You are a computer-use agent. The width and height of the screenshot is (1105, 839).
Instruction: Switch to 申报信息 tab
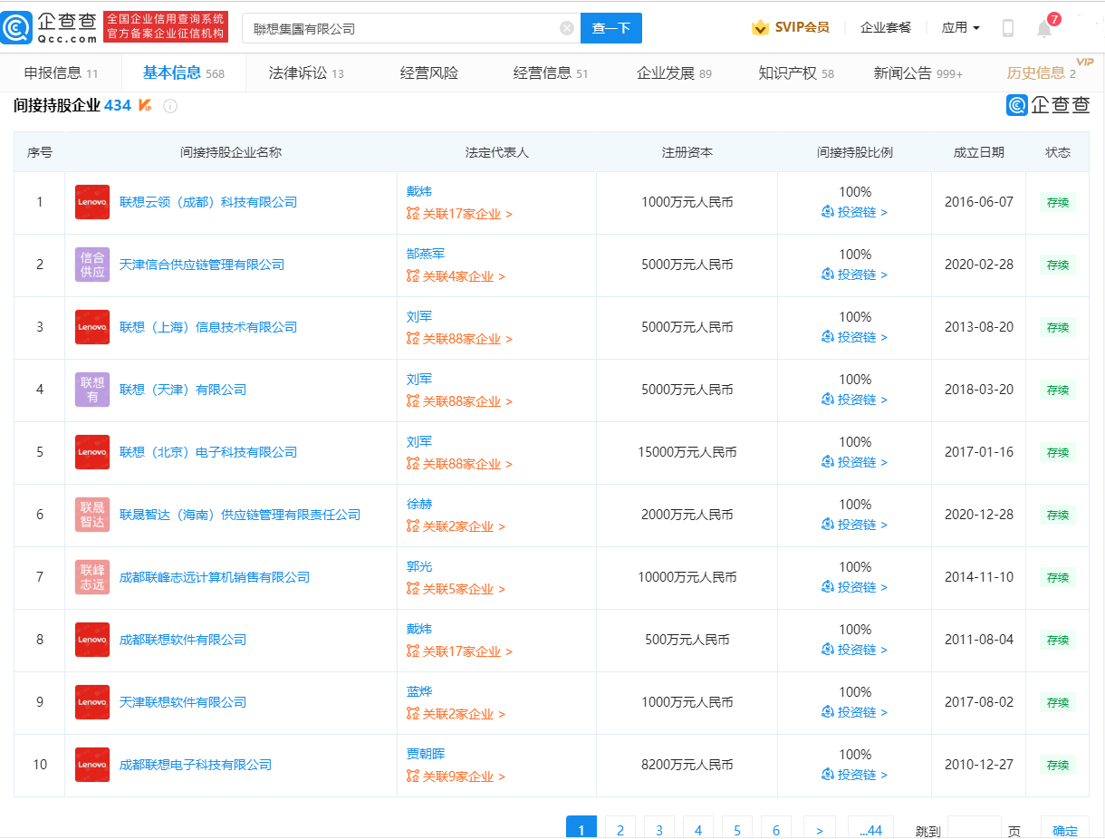pyautogui.click(x=61, y=73)
